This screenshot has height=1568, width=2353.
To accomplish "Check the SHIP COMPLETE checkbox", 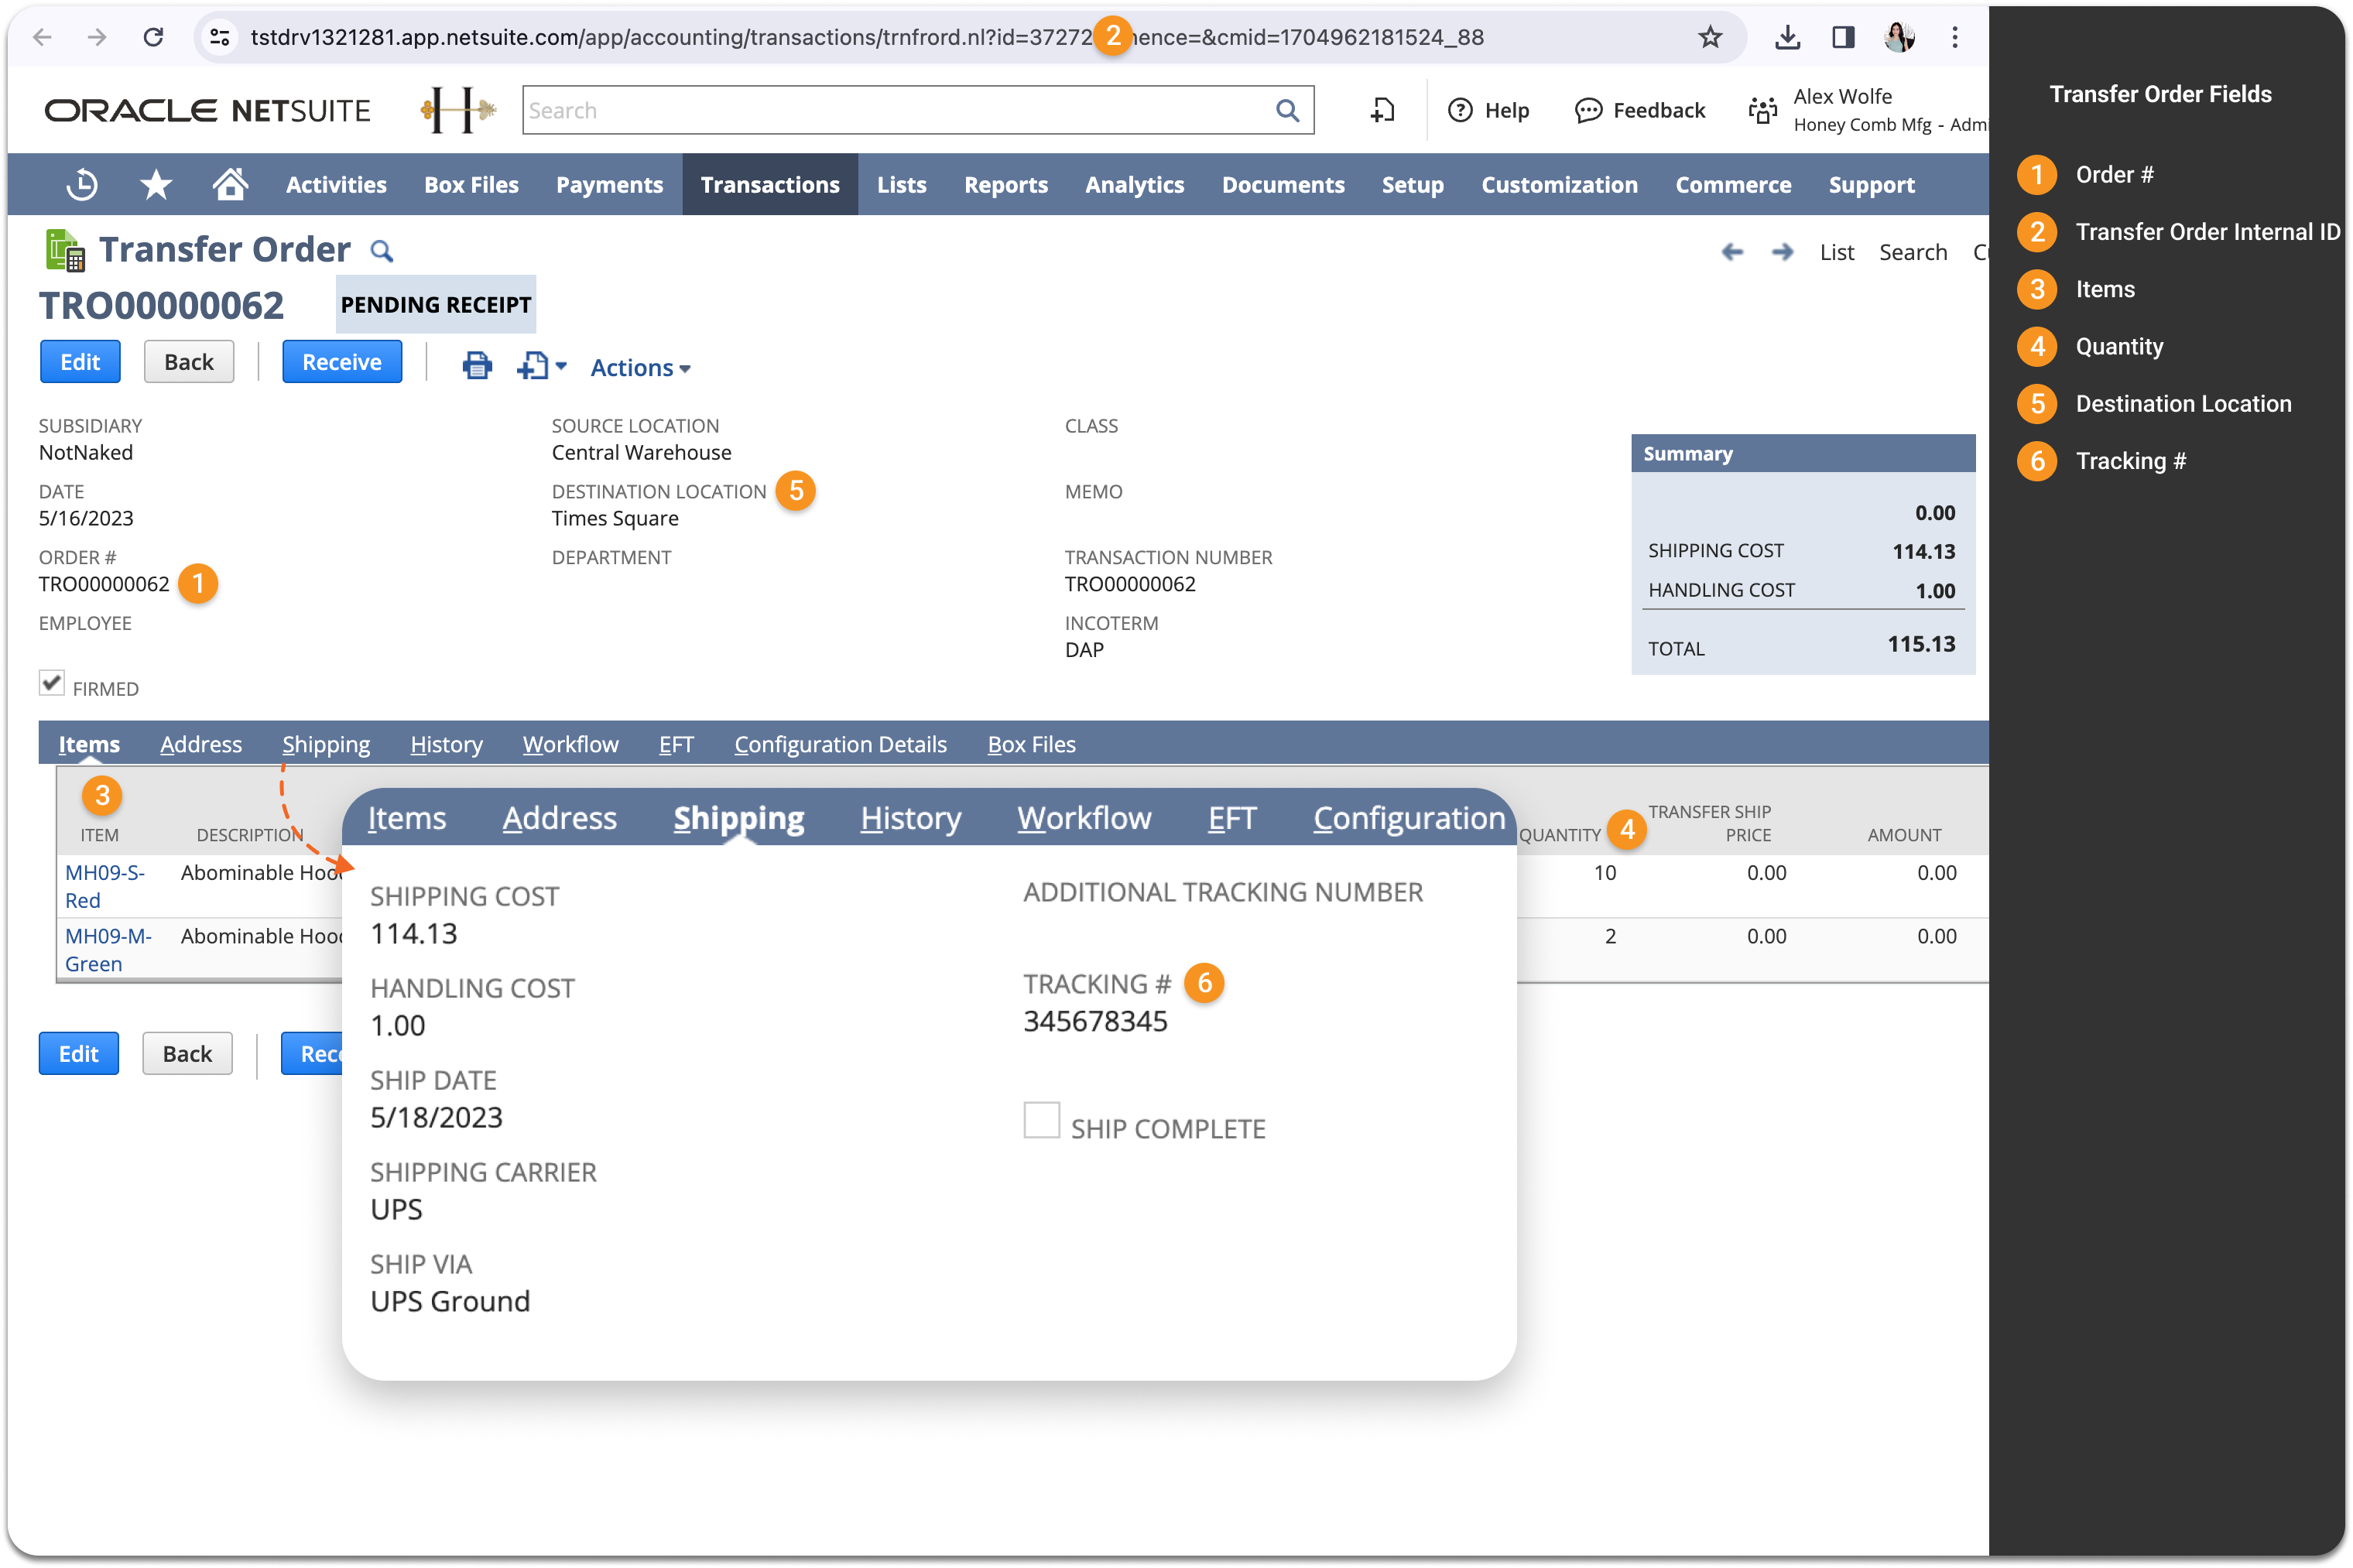I will (1041, 1120).
